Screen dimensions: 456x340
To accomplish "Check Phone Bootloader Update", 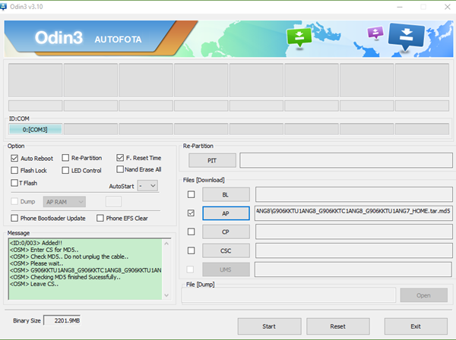I will 14,218.
